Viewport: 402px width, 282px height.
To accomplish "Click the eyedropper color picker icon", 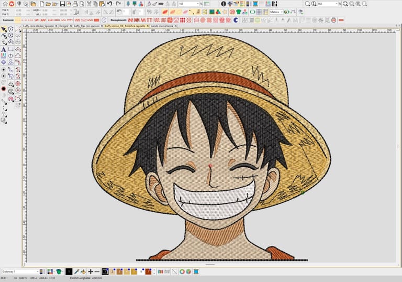I will click(x=76, y=272).
